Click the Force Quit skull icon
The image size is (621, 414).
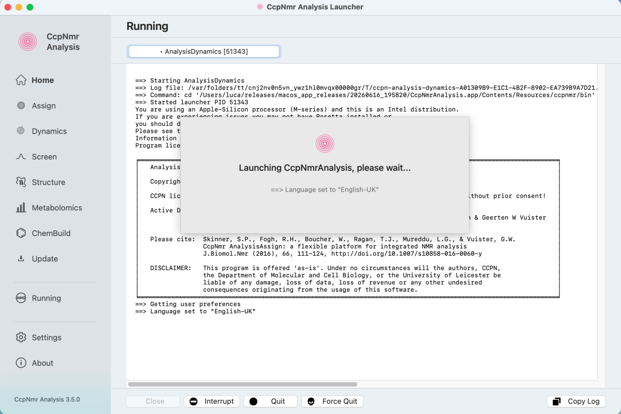[311, 402]
